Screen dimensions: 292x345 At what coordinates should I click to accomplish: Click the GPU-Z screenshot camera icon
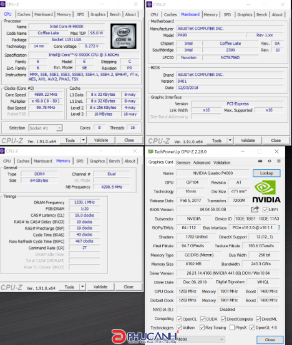pos(260,161)
